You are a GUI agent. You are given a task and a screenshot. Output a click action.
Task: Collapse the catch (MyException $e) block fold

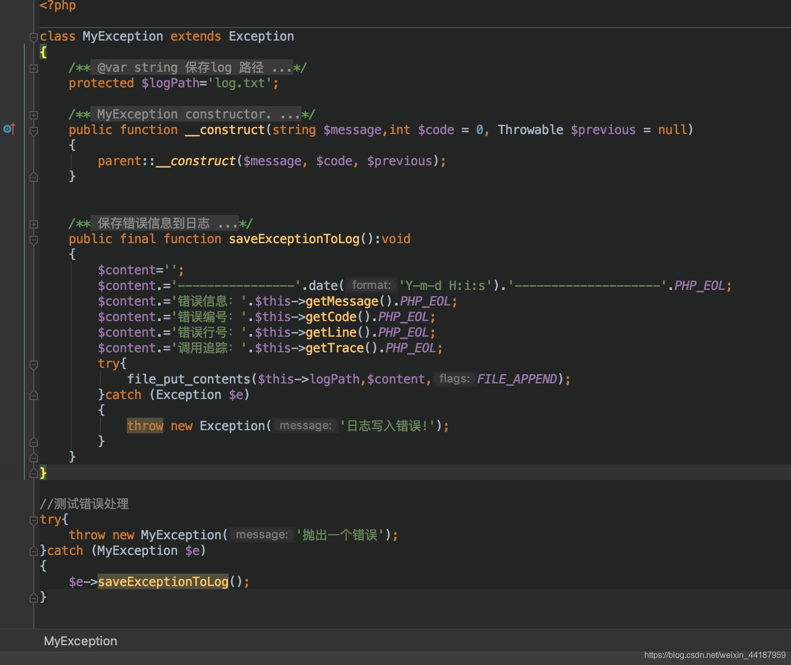point(34,551)
